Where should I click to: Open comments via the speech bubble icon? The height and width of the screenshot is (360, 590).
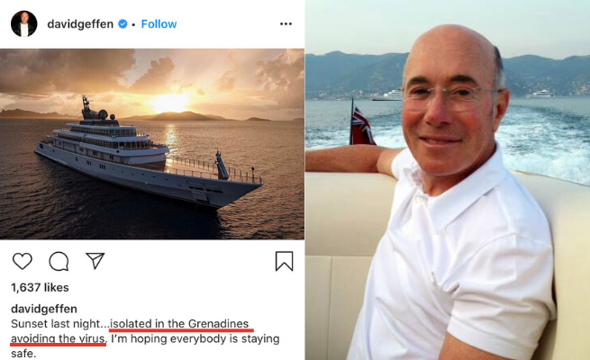coord(59,261)
